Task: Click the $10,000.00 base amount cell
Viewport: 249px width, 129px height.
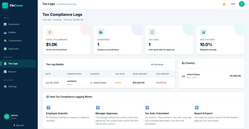Action: [139, 83]
